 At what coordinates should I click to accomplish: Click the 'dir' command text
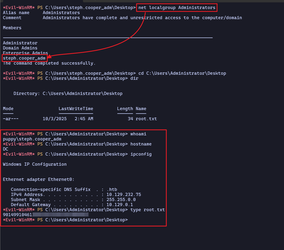134,78
